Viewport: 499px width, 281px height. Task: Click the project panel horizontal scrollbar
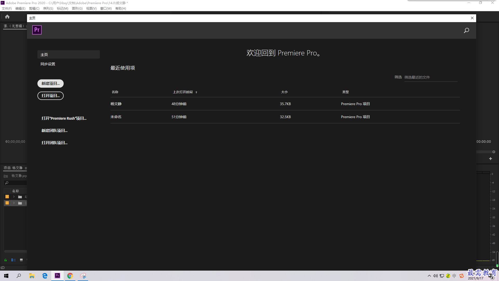[x=15, y=251]
